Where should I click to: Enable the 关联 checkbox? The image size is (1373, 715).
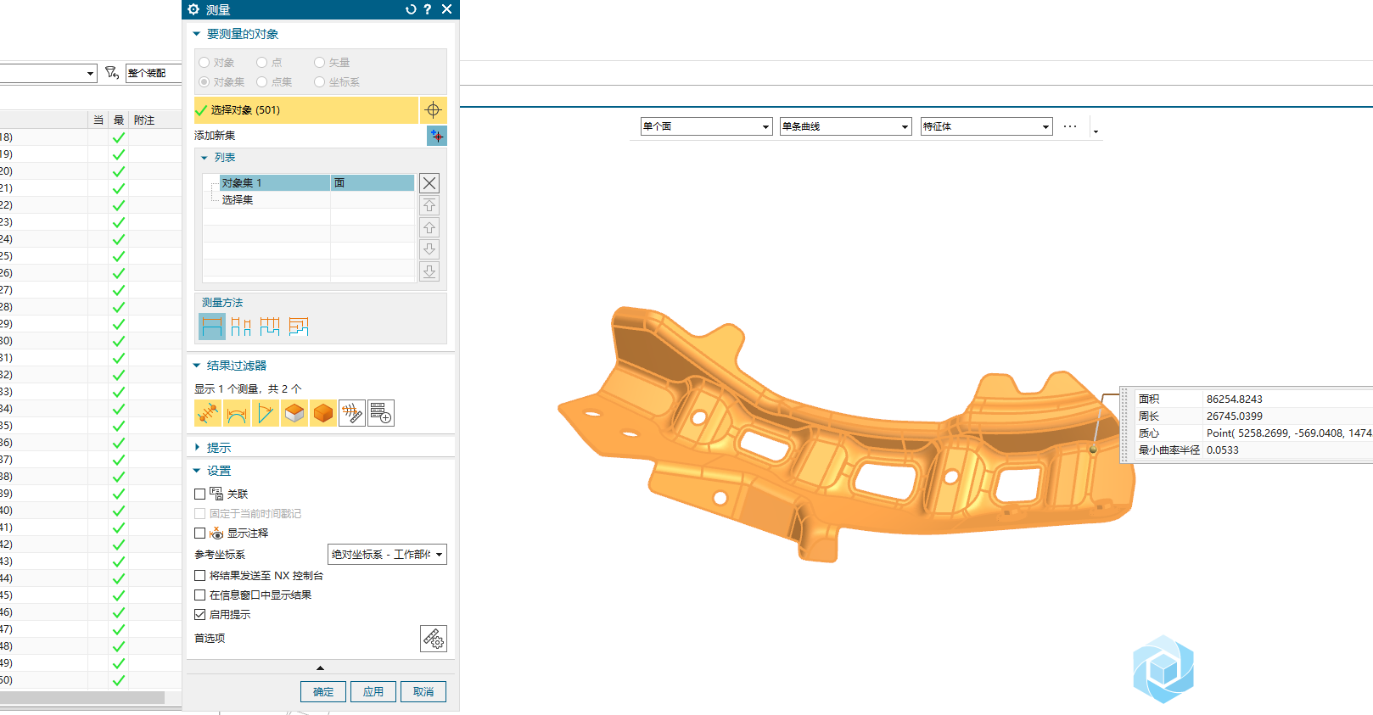(200, 494)
